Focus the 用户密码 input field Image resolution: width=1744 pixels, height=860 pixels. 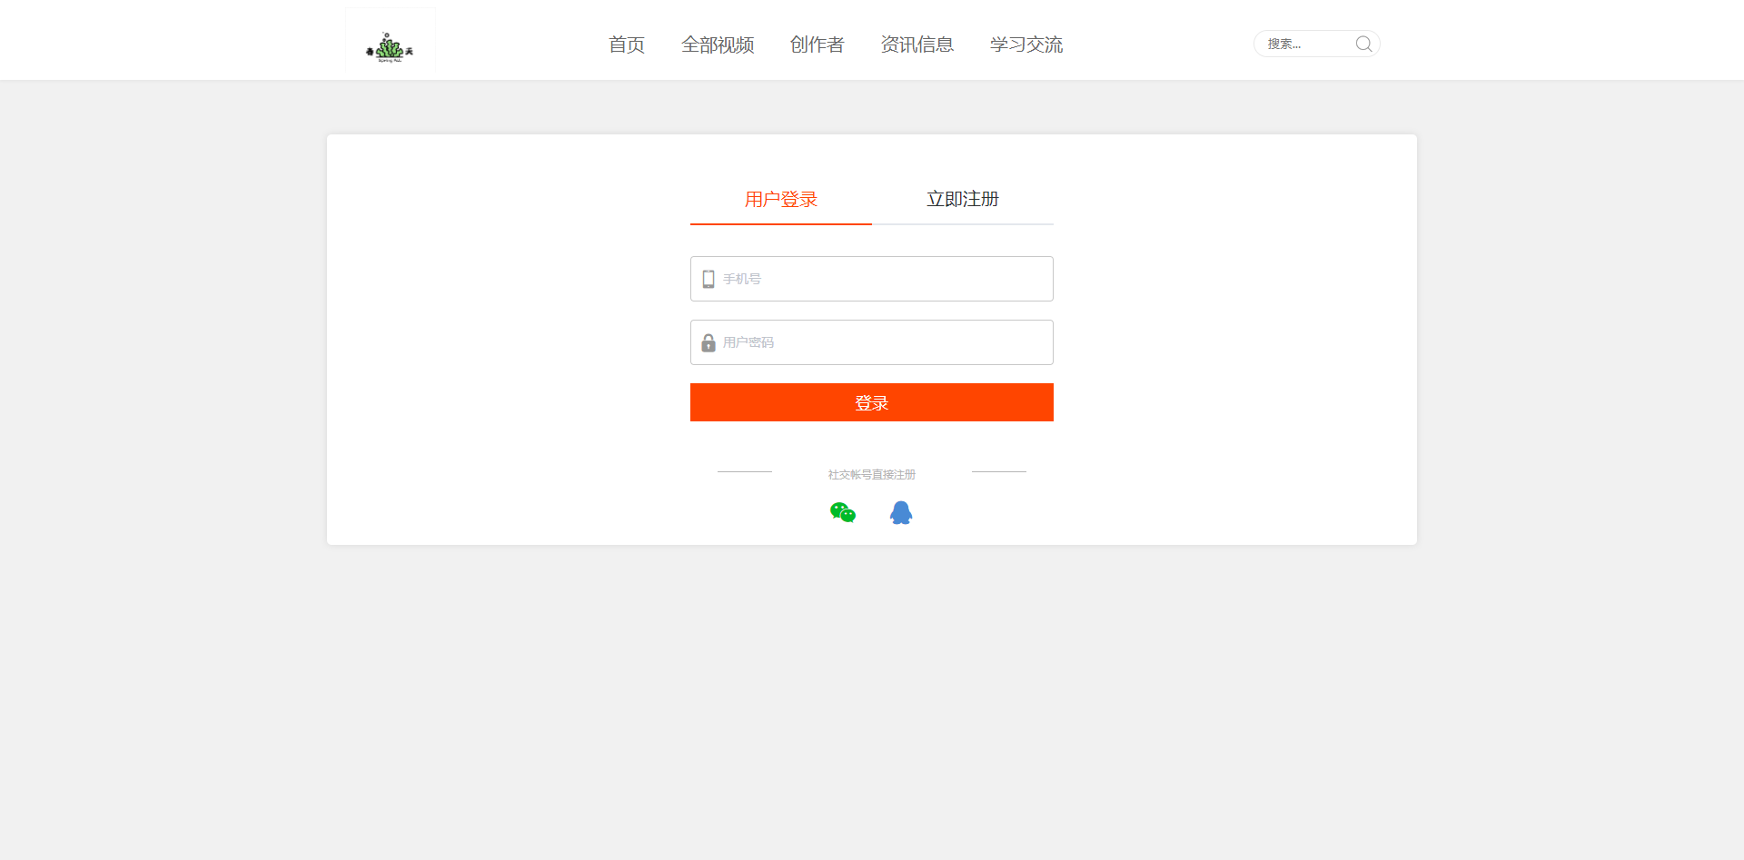coord(872,342)
